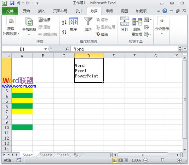Switch to Page Break Preview button

[126, 160]
